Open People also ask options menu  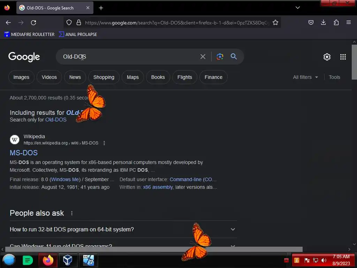pos(72,213)
